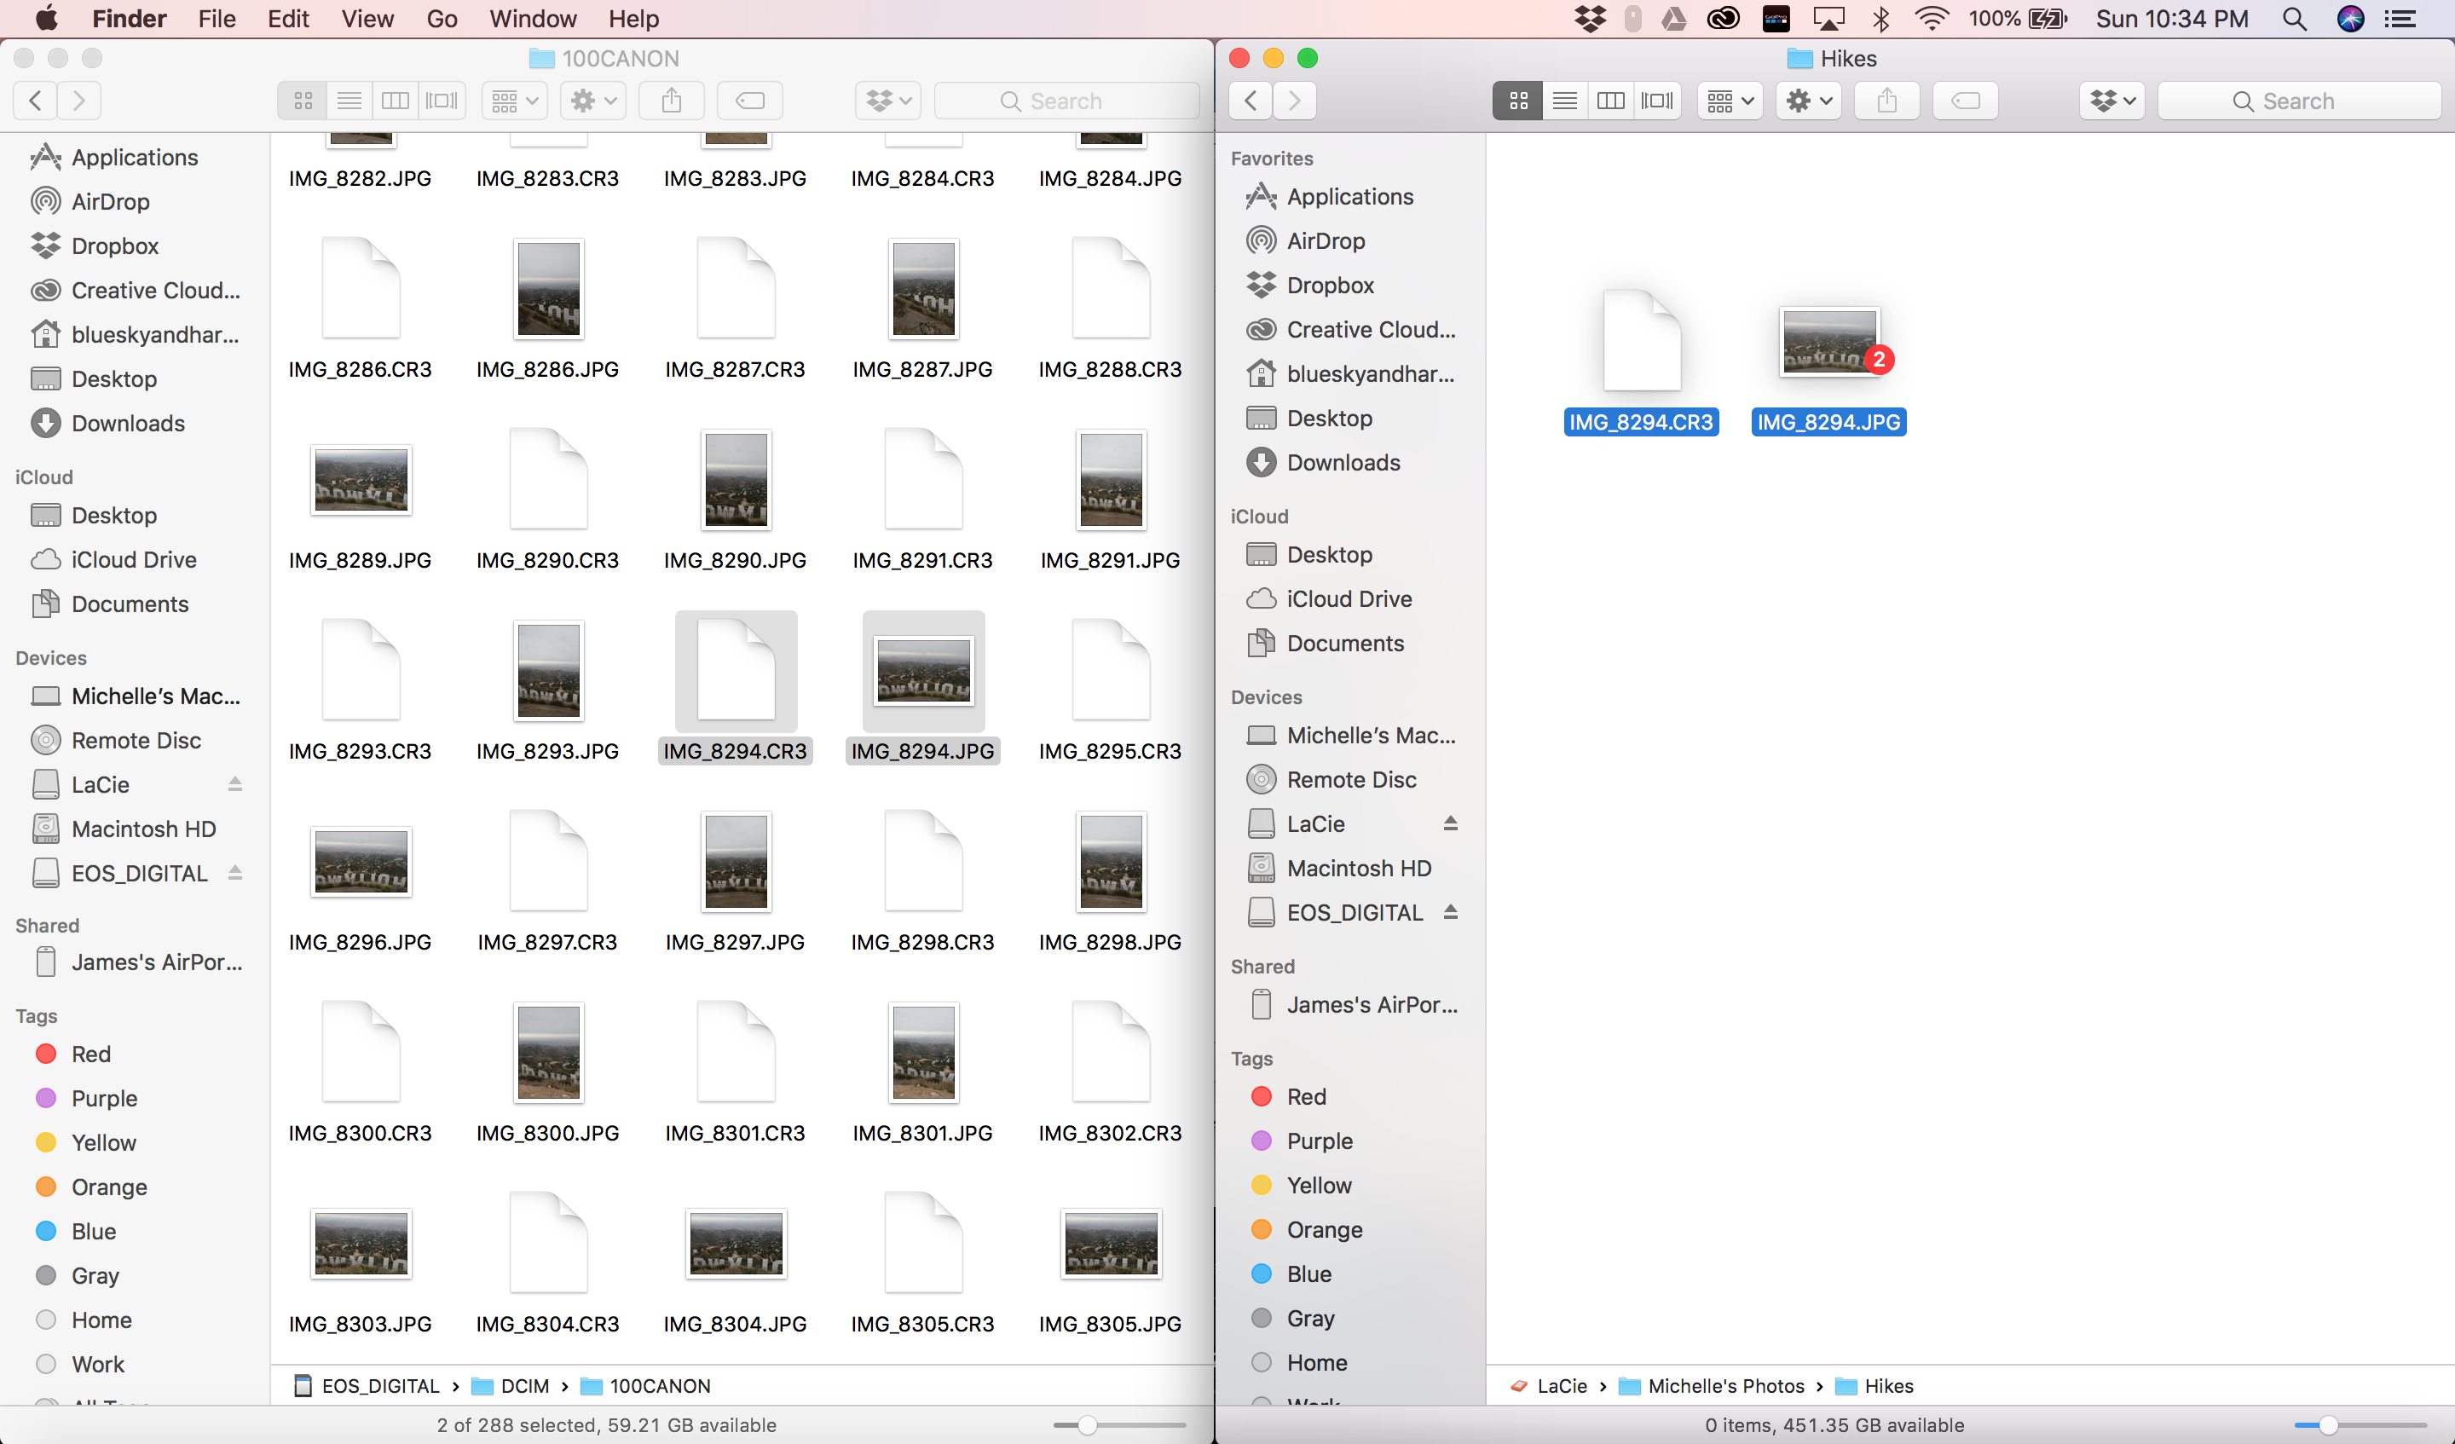Viewport: 2455px width, 1444px height.
Task: Open the View menu
Action: coord(367,19)
